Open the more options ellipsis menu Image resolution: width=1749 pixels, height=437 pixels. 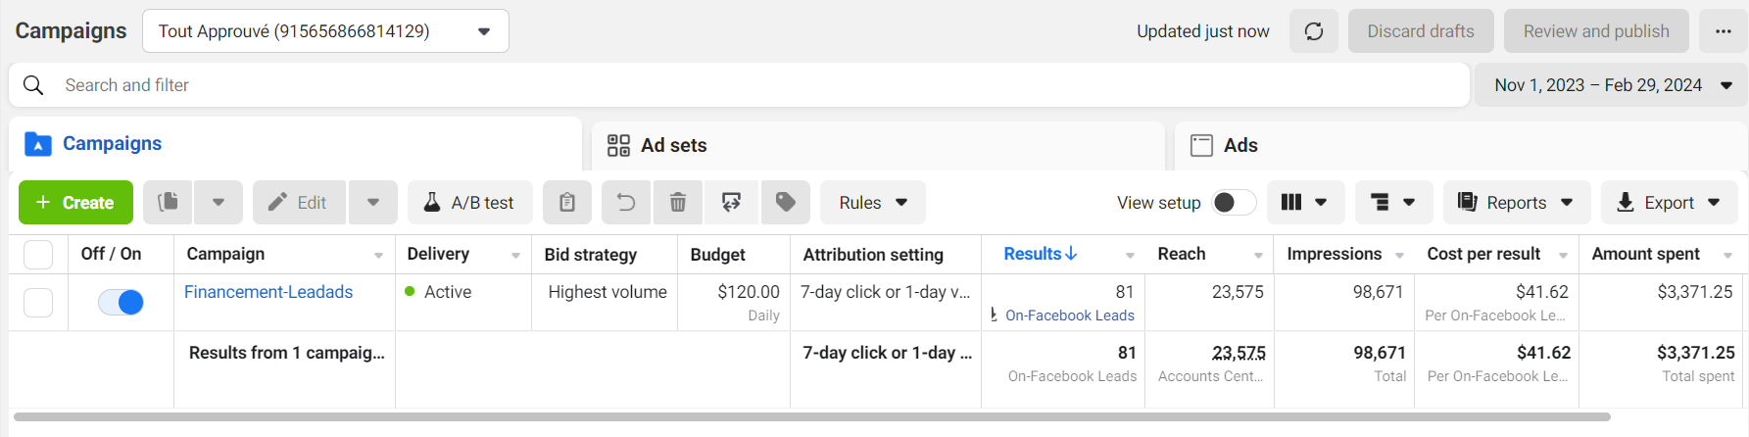coord(1724,31)
